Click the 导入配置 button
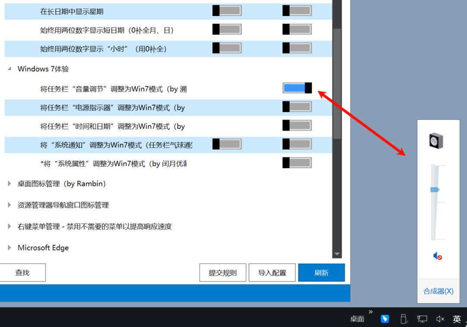Viewport: 467px width, 327px height. 272,273
